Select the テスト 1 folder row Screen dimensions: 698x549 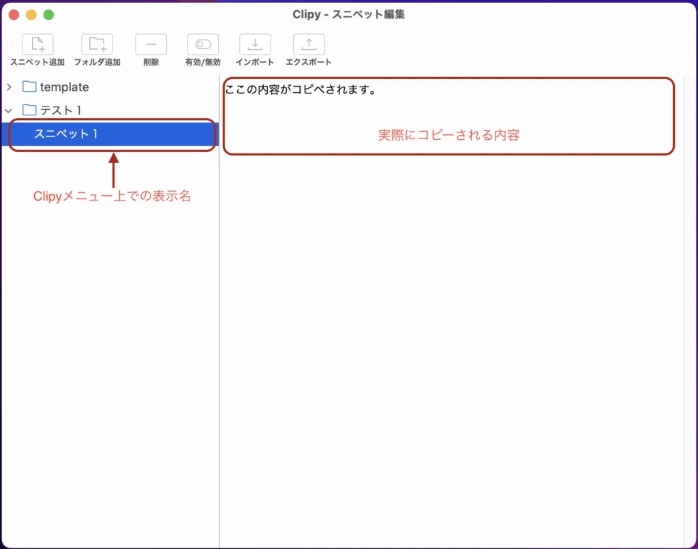[x=110, y=110]
